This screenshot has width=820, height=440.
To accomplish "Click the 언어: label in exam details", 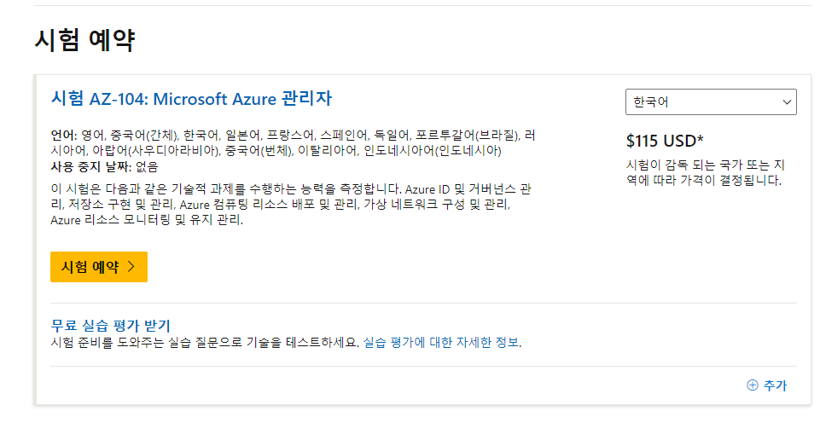I will click(x=64, y=136).
